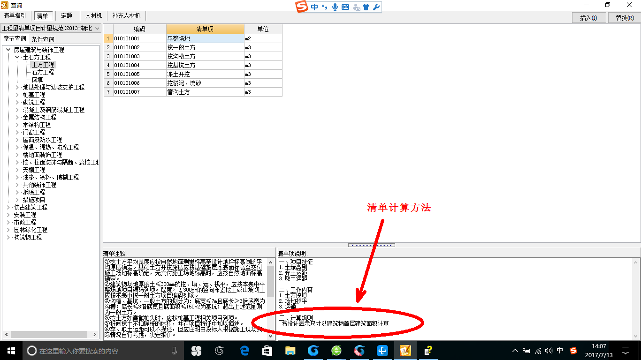Click the 插入(I) button

coord(588,18)
